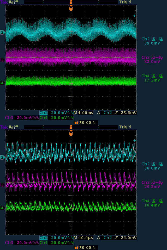Click the Ch2 ground marker in bottom capture
This screenshot has width=167, height=250.
(2, 157)
